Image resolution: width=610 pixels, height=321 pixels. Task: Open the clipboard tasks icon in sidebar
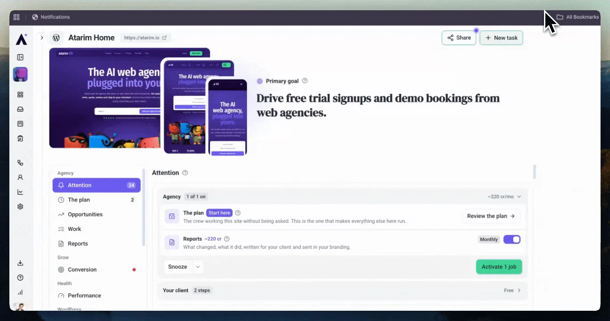point(20,139)
